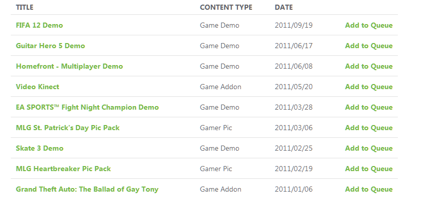Image resolution: width=424 pixels, height=207 pixels.
Task: Add FIFA 12 Demo to queue
Action: point(369,25)
